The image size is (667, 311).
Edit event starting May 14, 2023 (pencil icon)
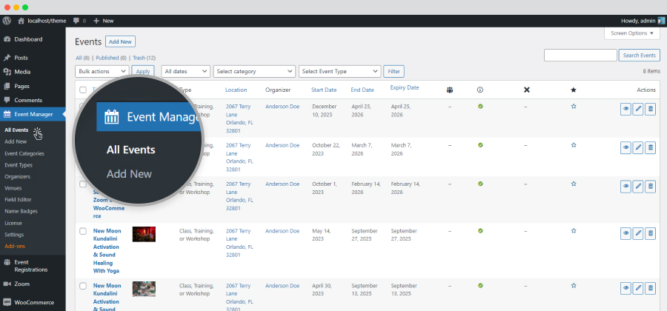(638, 233)
